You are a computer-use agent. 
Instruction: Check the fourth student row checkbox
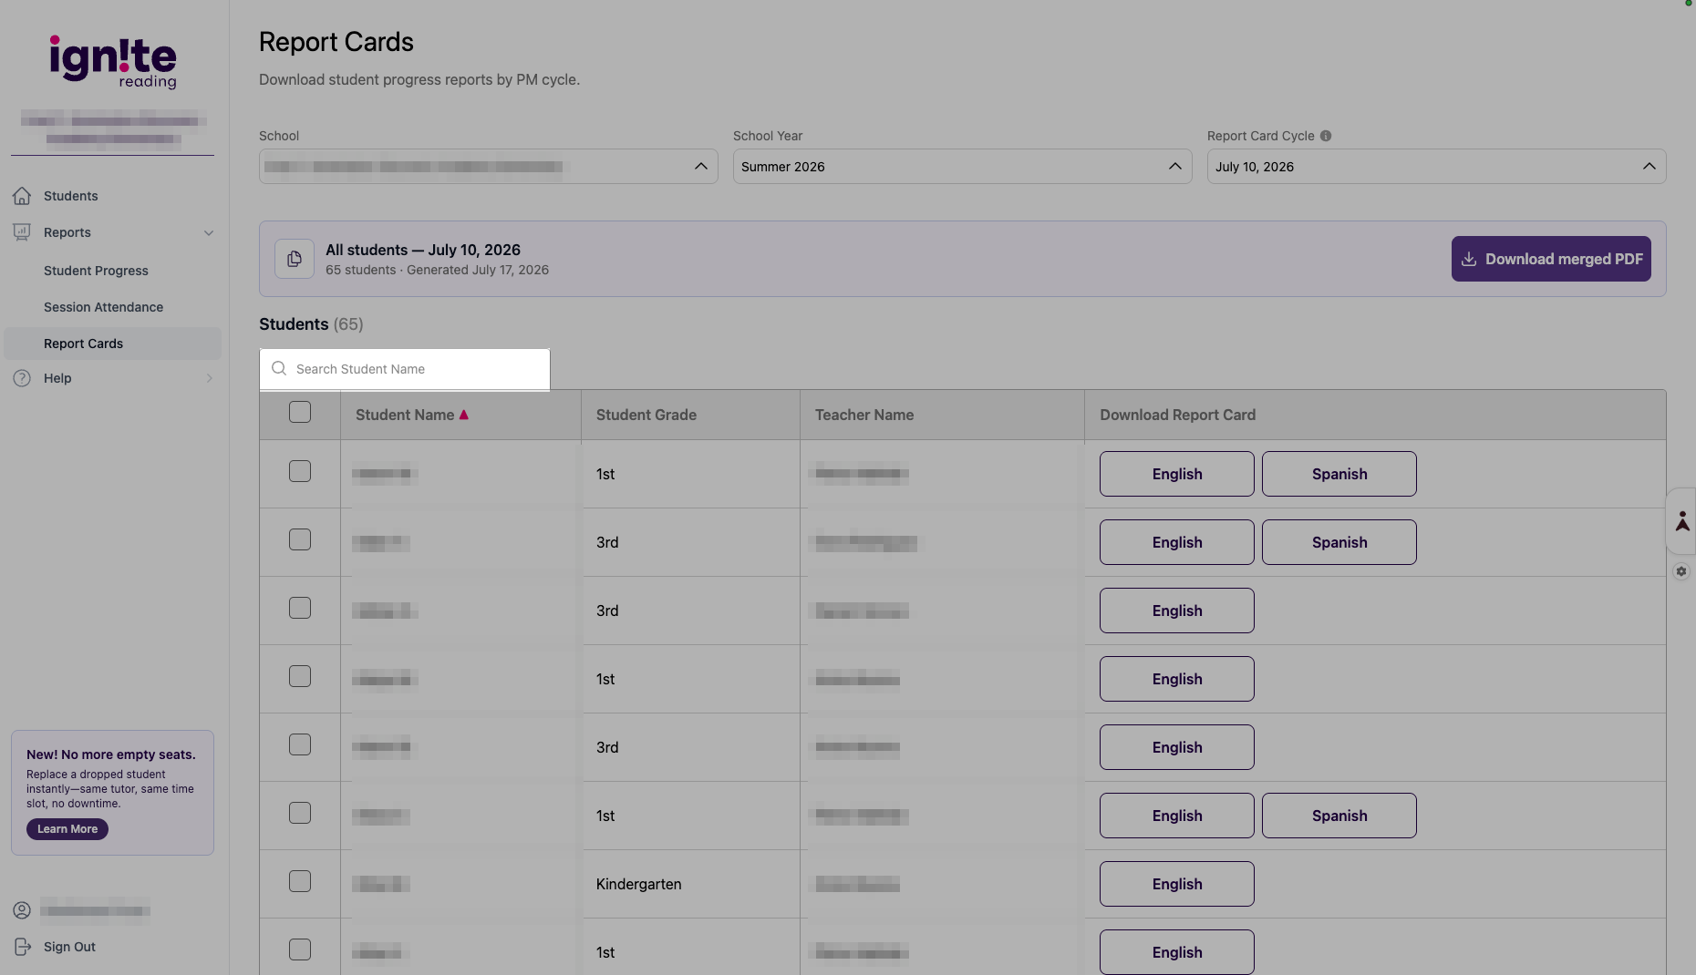[300, 676]
